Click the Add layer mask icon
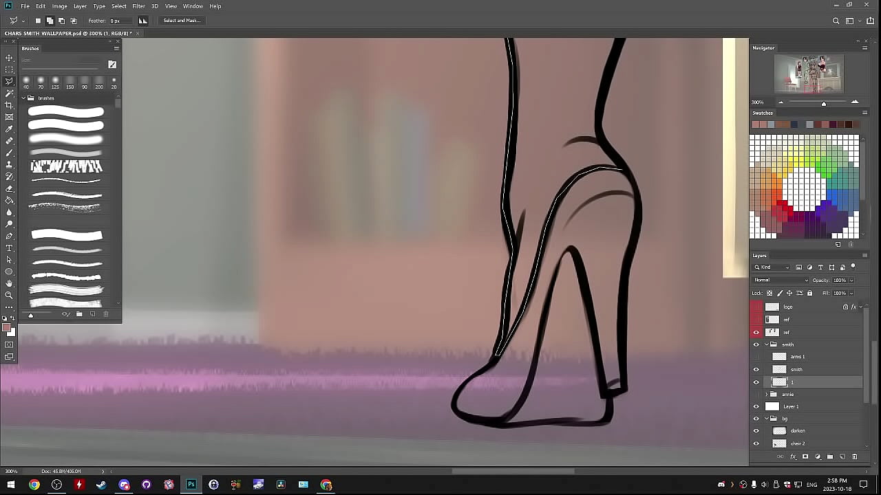Screen dimensions: 881x495 pyautogui.click(x=805, y=456)
